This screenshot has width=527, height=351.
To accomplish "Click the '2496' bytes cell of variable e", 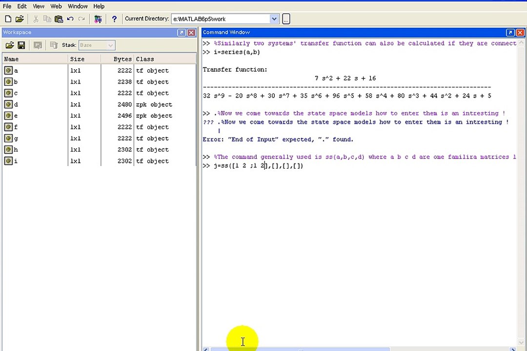I will pos(124,116).
